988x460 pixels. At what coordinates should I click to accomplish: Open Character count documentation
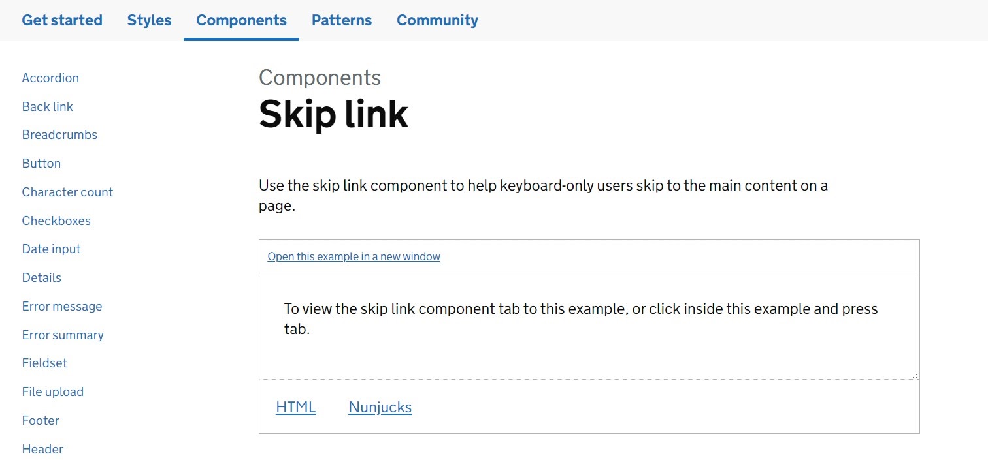[67, 192]
